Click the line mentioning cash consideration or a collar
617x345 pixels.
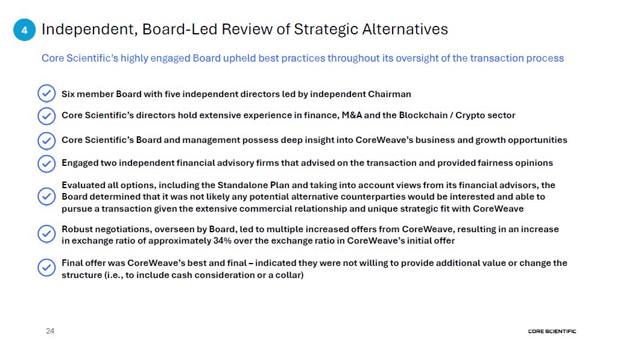point(182,275)
